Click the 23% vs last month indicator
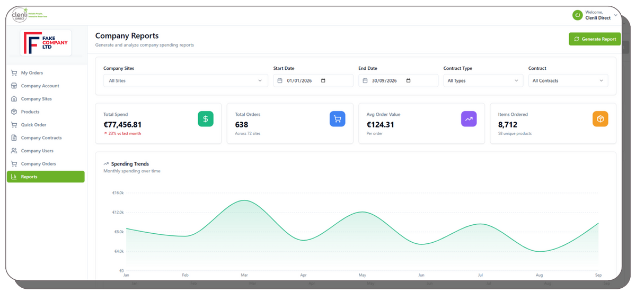 122,134
